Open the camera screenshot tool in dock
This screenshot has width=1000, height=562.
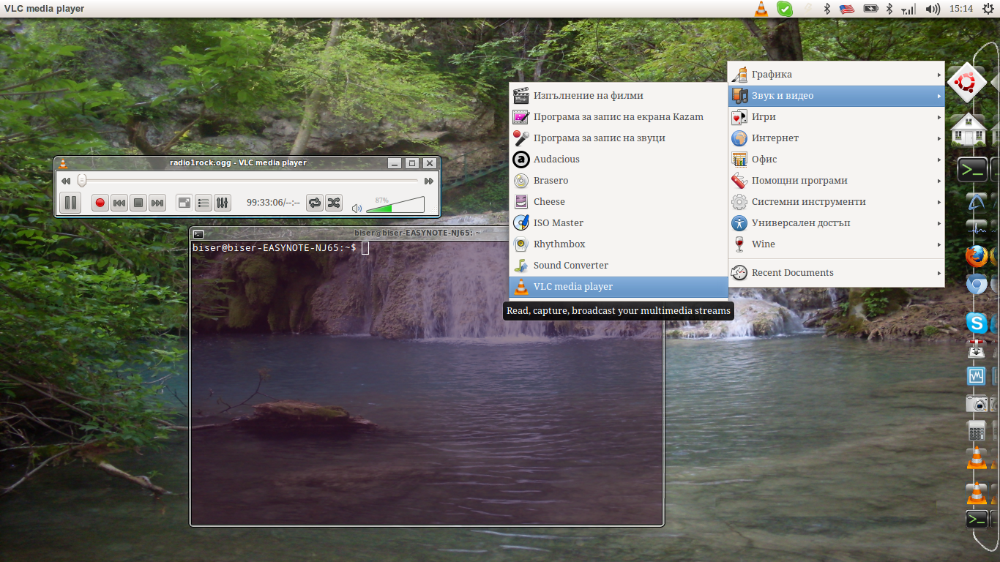pos(977,403)
